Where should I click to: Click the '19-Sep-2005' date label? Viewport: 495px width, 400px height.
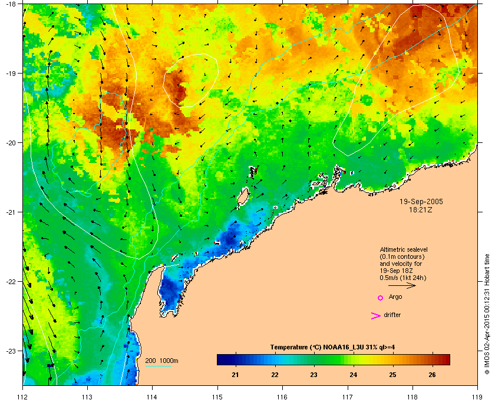(x=421, y=202)
